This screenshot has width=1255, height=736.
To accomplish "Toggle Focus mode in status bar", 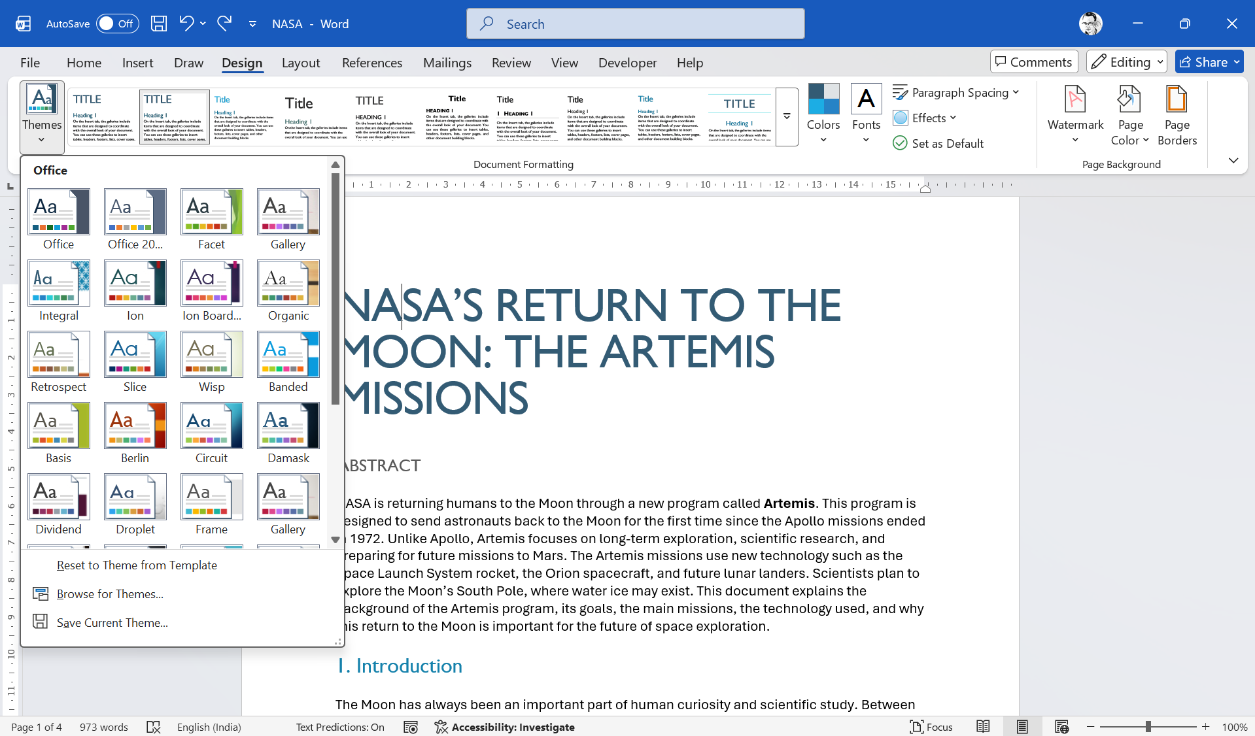I will 931,727.
